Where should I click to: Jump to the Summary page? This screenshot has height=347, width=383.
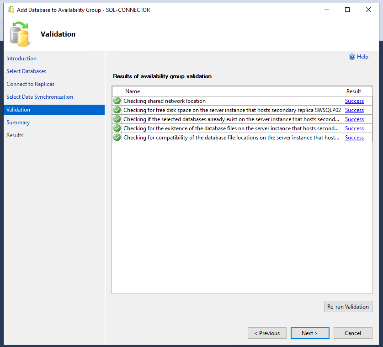pos(18,123)
